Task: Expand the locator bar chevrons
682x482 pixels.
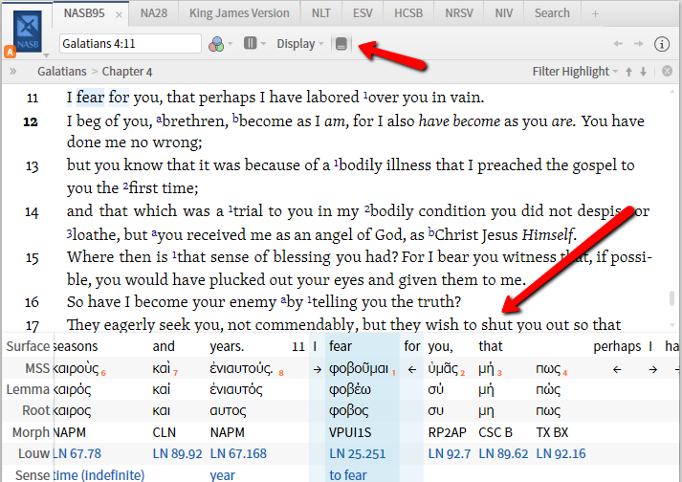Action: pos(13,72)
